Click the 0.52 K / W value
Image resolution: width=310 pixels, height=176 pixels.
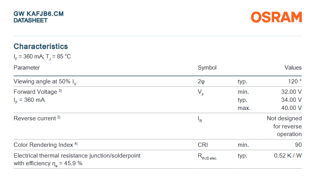point(288,156)
